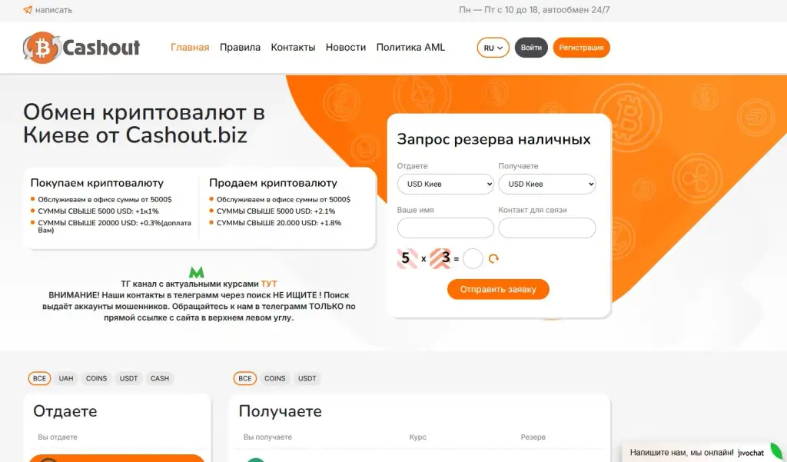The width and height of the screenshot is (787, 462).
Task: Click the captcha digit 5 image
Action: click(x=407, y=258)
